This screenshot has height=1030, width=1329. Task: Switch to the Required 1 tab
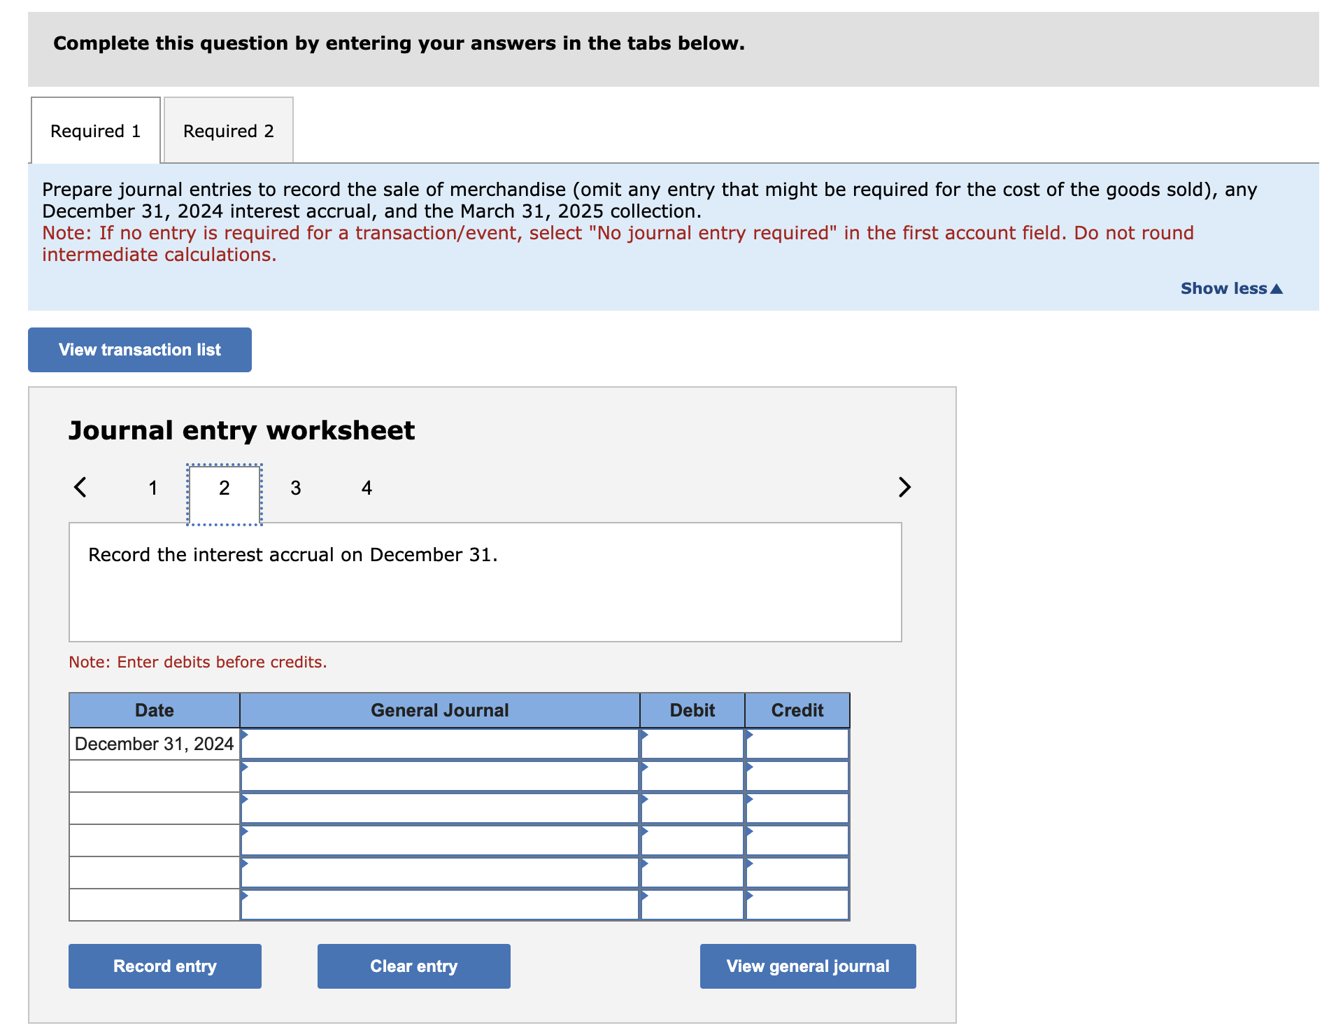(96, 131)
